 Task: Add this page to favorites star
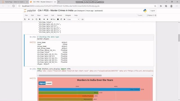(x=155, y=6)
